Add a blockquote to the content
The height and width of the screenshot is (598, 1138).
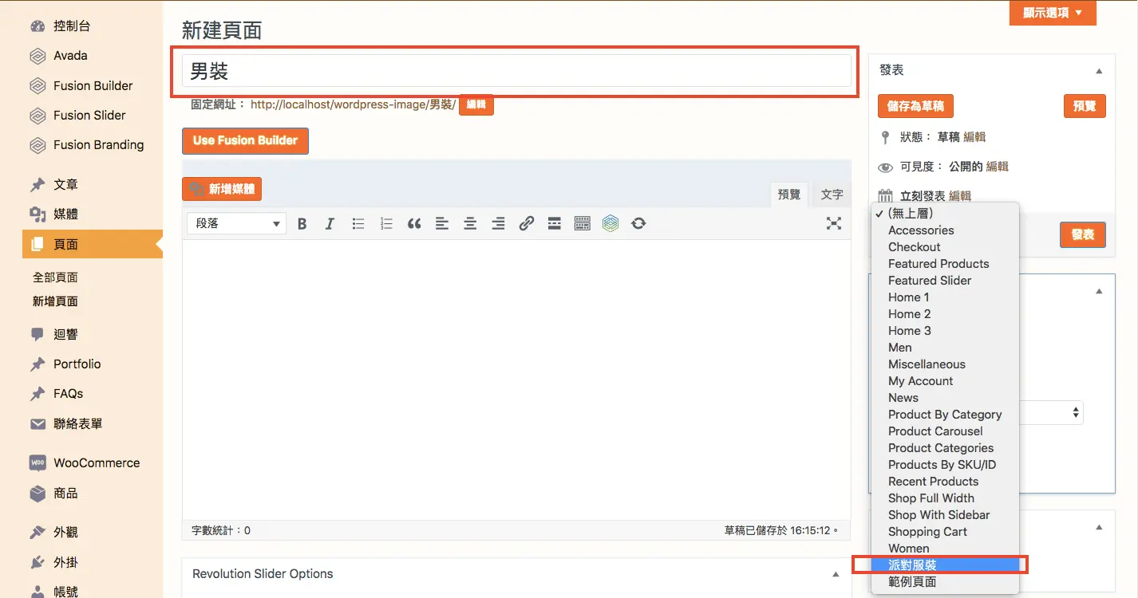click(414, 224)
